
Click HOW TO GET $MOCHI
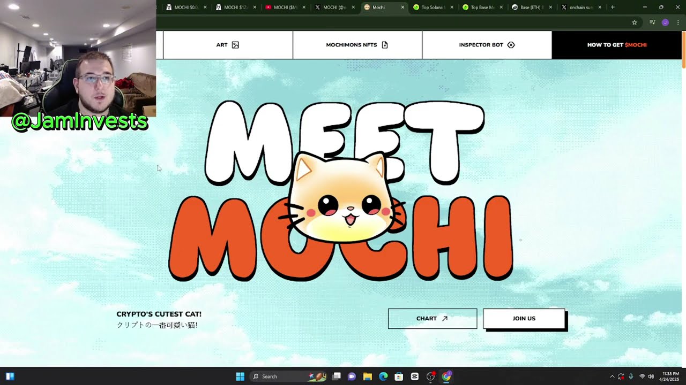coord(617,45)
